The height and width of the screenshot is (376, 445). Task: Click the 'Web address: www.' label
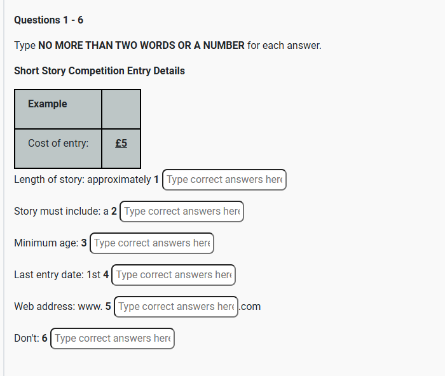(58, 307)
